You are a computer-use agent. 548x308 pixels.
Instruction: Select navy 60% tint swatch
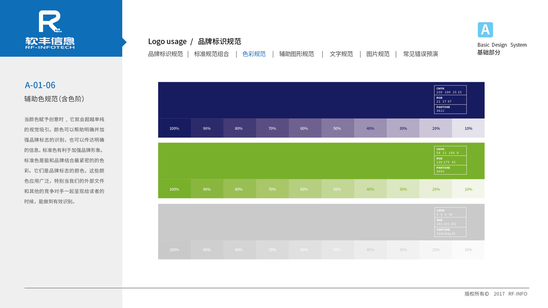(305, 128)
